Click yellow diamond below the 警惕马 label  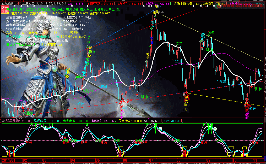[89, 55]
